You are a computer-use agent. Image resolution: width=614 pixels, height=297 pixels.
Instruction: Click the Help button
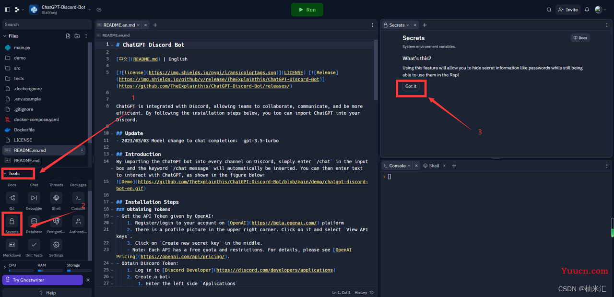click(47, 293)
